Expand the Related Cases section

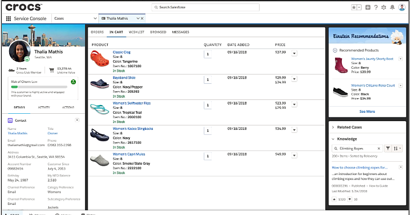click(x=333, y=127)
